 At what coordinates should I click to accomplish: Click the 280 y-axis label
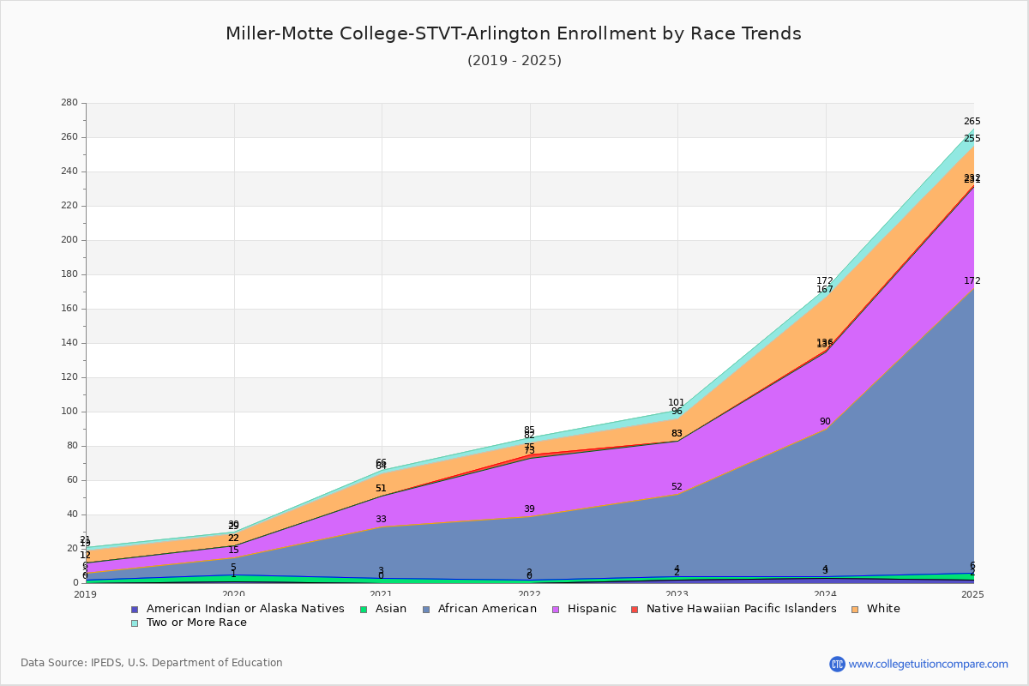(69, 103)
